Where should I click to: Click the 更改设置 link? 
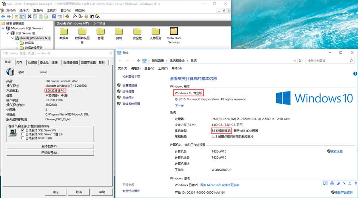click(x=337, y=151)
